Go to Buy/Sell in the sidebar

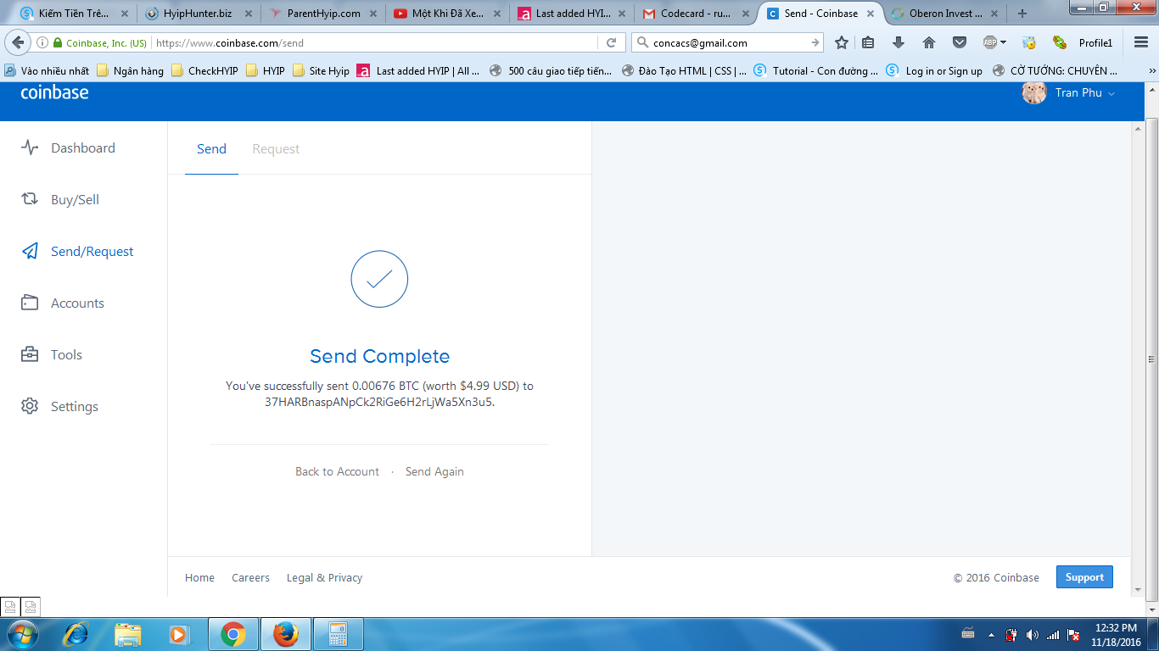[59, 199]
